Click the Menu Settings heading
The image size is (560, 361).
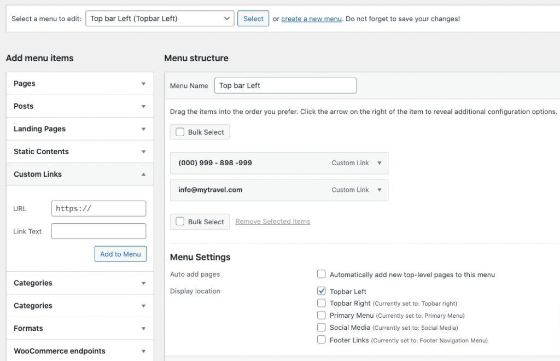(200, 257)
